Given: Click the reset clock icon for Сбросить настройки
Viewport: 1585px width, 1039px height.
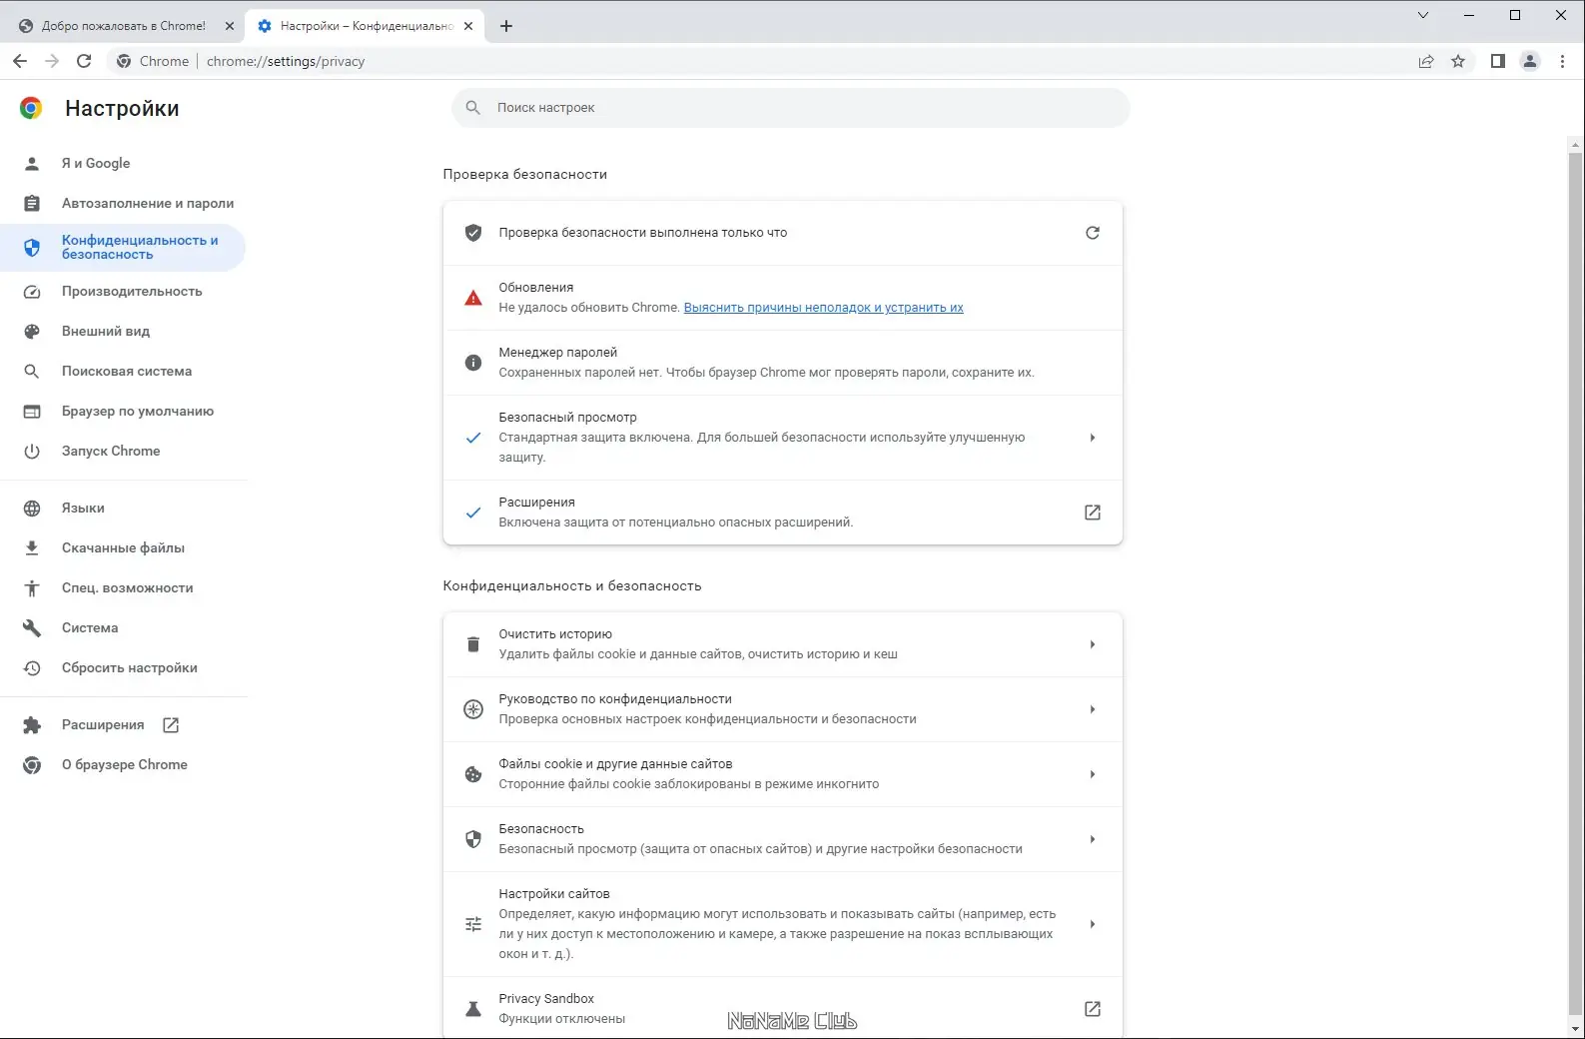Looking at the screenshot, I should click(x=32, y=668).
